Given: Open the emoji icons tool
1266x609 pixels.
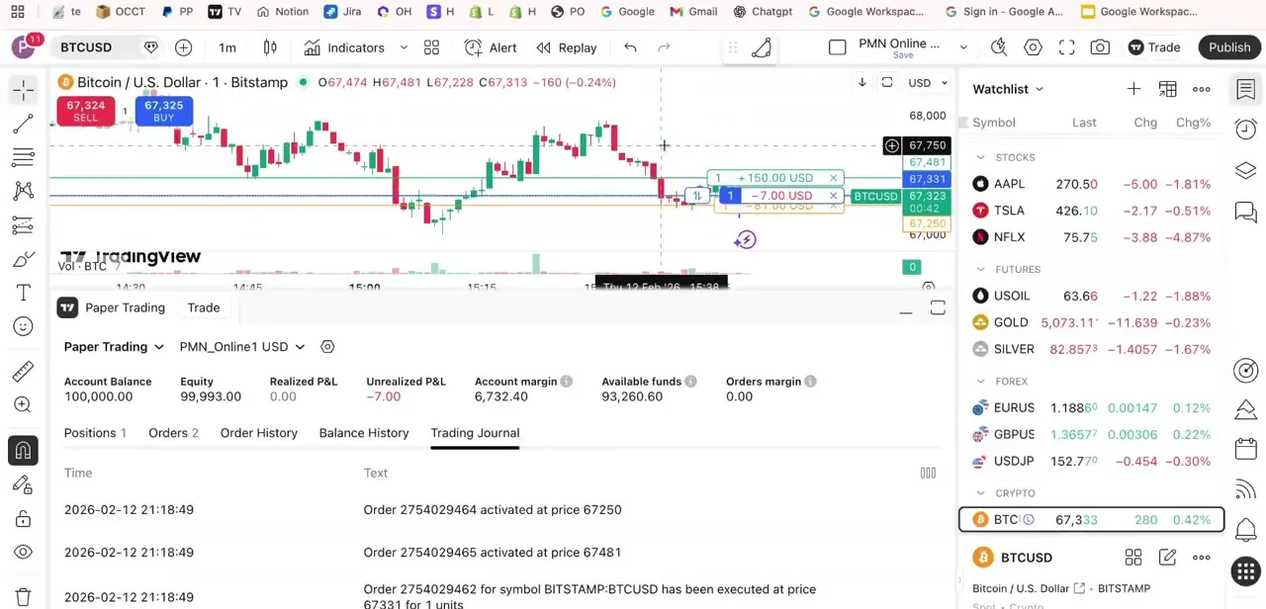Looking at the screenshot, I should [23, 326].
